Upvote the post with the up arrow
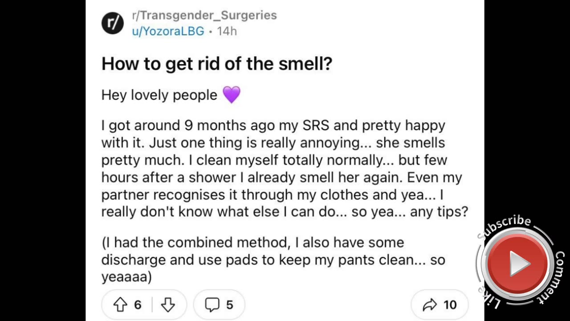Image resolution: width=570 pixels, height=321 pixels. 120,305
